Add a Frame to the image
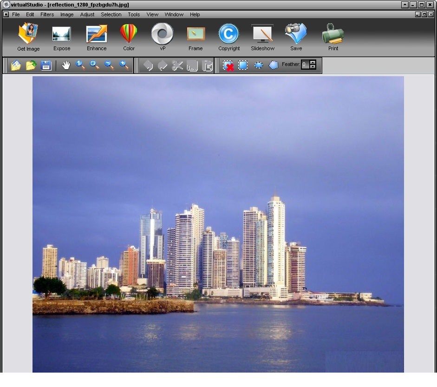Screen dimensions: 437x387 click(x=196, y=37)
